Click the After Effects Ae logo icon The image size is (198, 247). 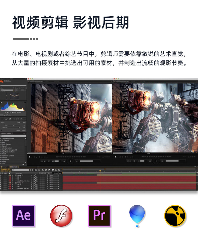click(x=23, y=215)
